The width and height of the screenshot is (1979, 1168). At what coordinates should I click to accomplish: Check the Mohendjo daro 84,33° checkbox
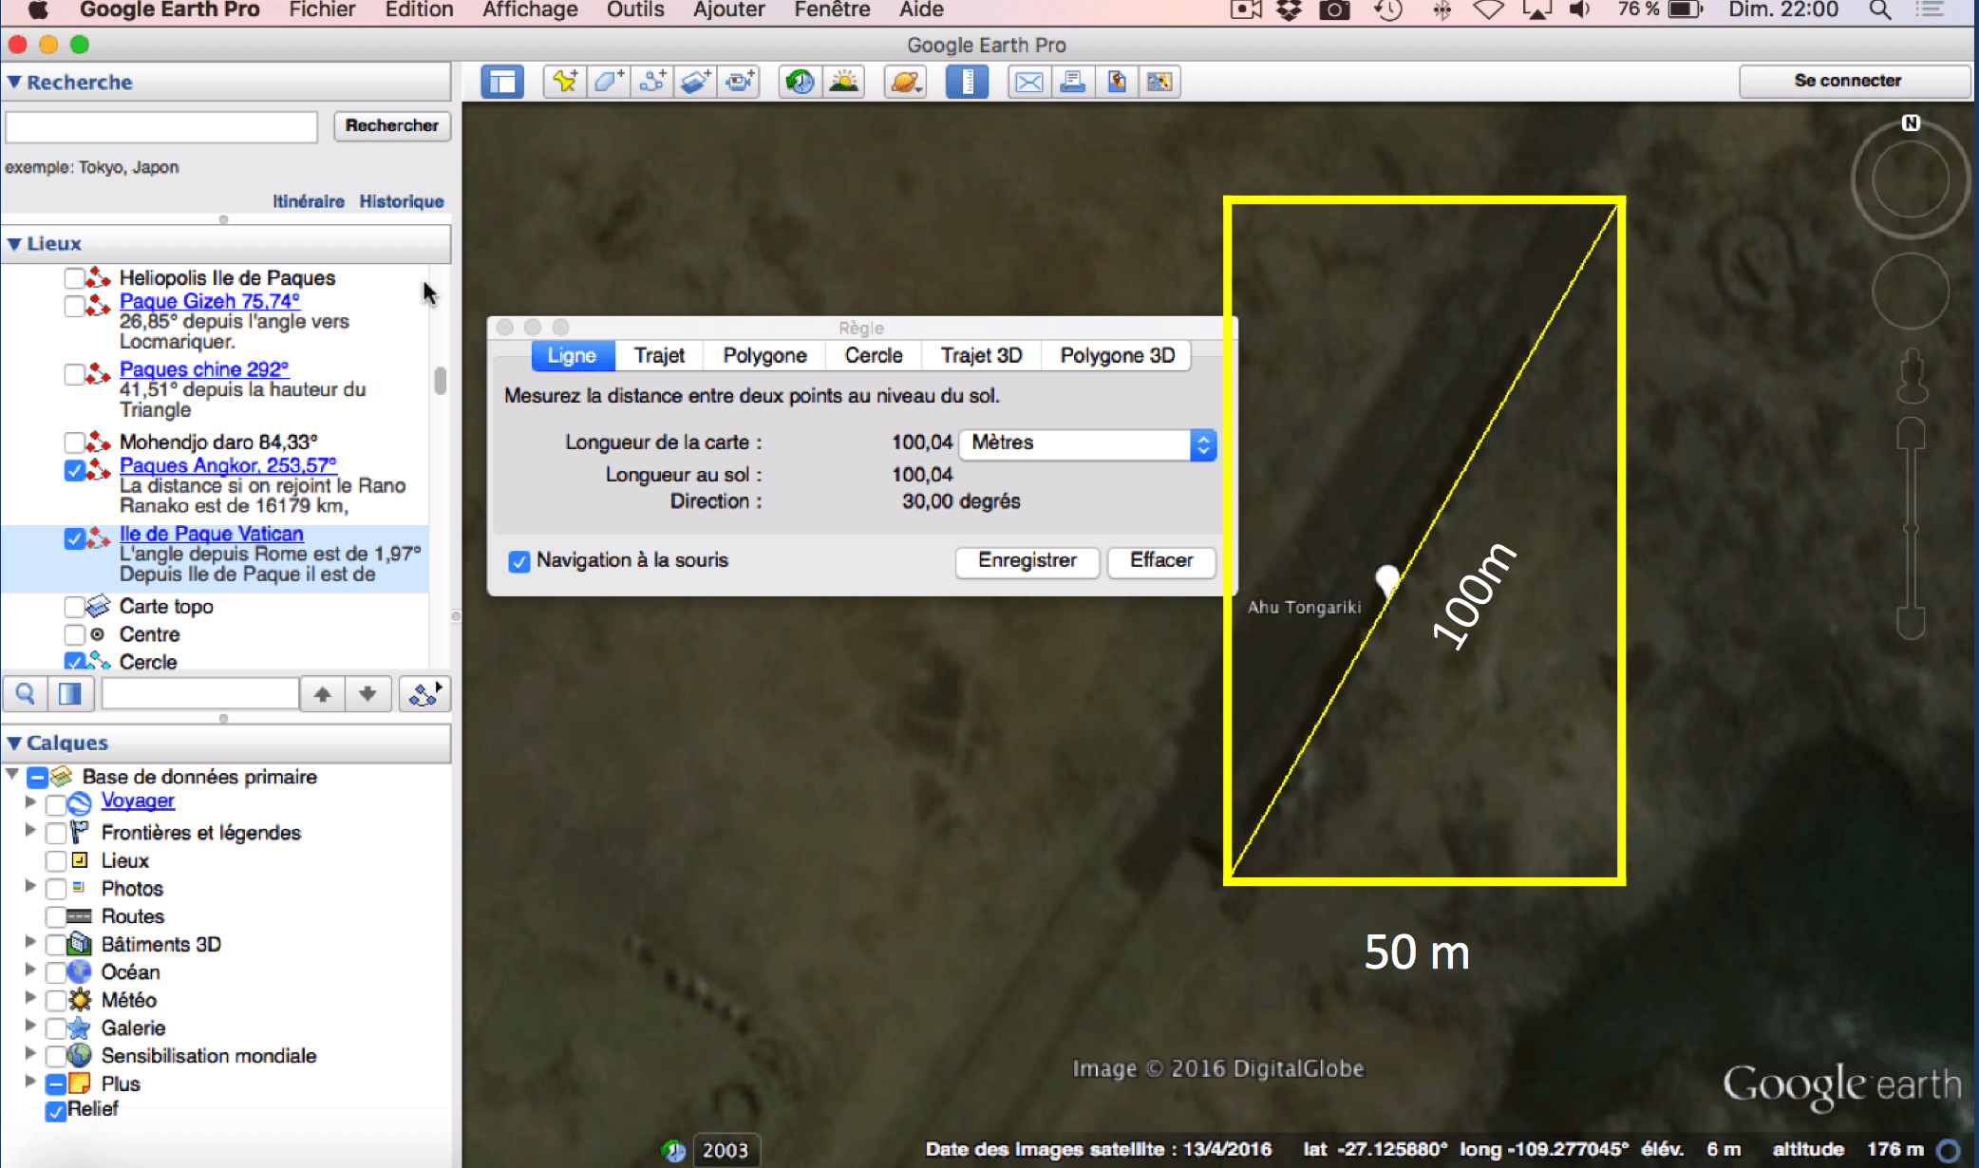[x=74, y=443]
